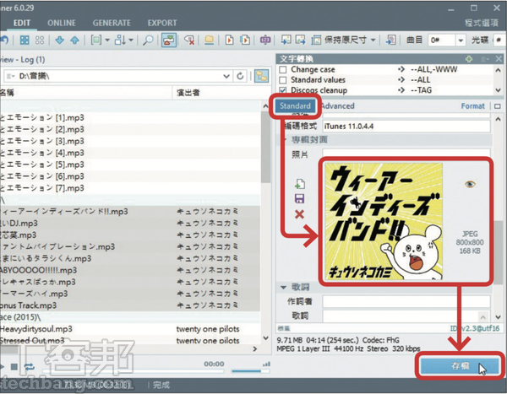Remove album cover with red X icon
507x394 pixels.
pos(298,214)
